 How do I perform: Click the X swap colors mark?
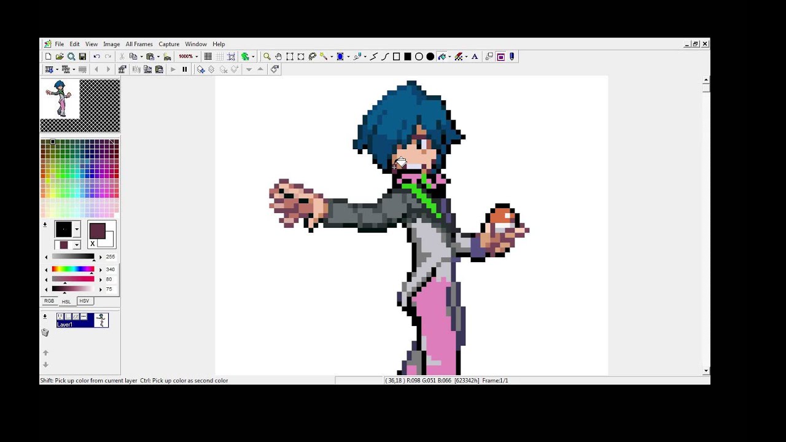tap(93, 244)
